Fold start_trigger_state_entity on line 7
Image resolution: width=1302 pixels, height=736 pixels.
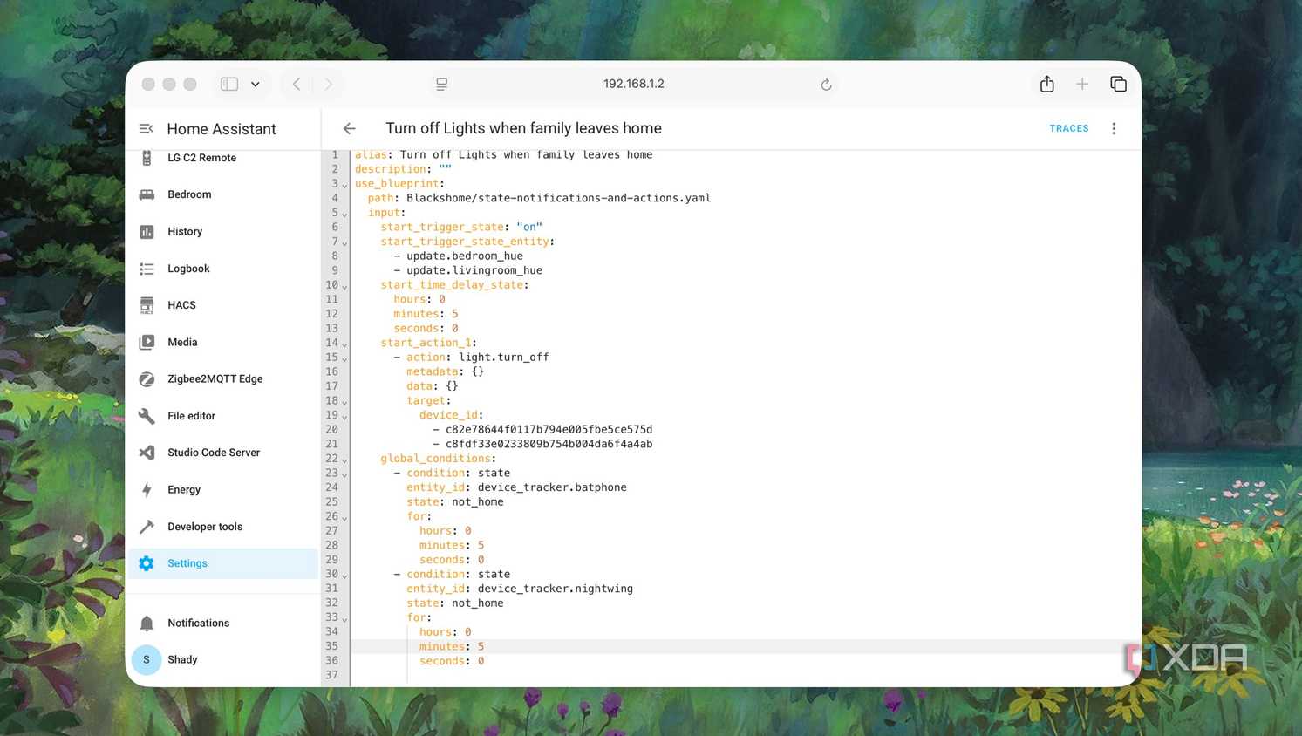[x=344, y=242]
